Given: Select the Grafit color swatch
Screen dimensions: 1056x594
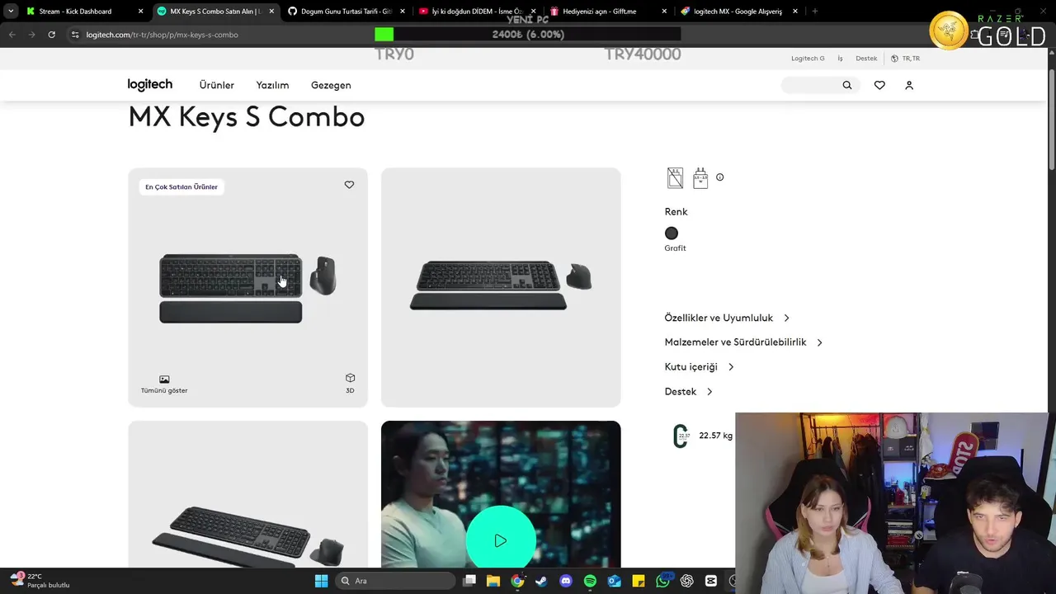Looking at the screenshot, I should click(672, 233).
